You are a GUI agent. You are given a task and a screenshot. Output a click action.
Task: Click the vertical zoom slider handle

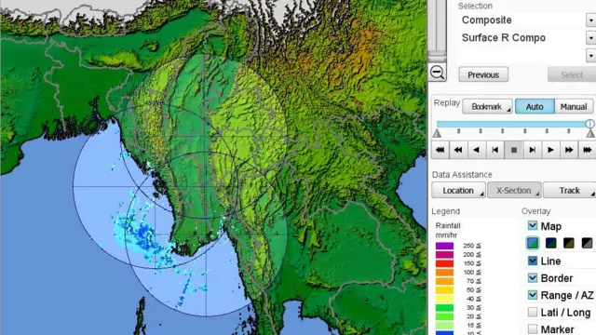[x=437, y=57]
